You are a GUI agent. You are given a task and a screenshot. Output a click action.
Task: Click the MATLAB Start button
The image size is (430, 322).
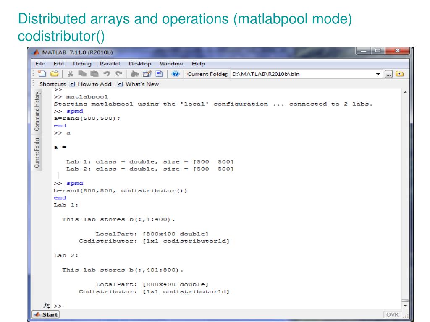(x=47, y=314)
